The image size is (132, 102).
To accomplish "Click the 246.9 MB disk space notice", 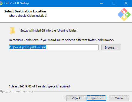I will [39, 86].
